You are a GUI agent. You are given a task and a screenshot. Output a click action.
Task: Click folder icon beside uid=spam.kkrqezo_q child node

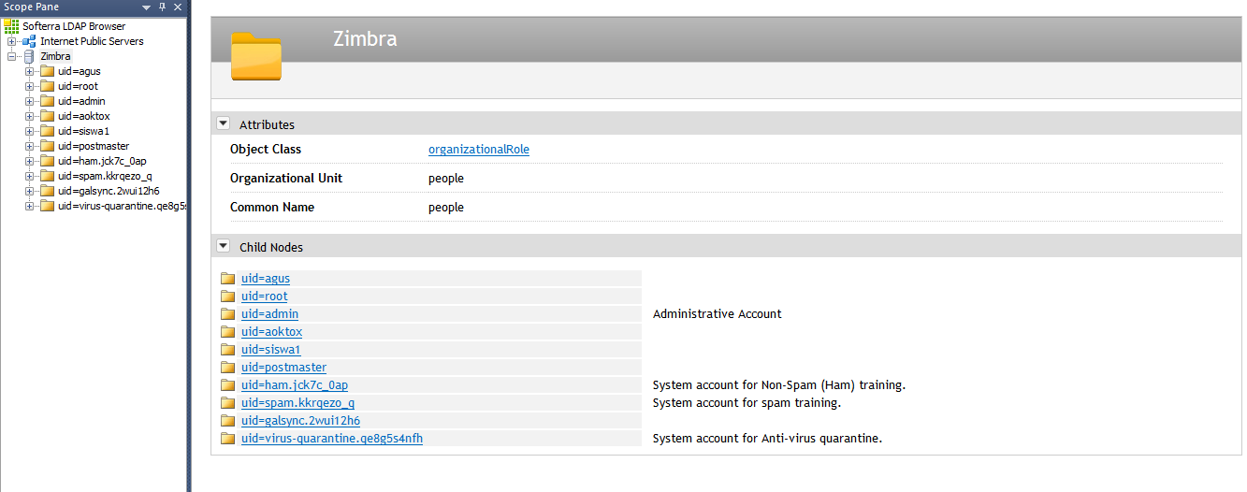(x=227, y=402)
